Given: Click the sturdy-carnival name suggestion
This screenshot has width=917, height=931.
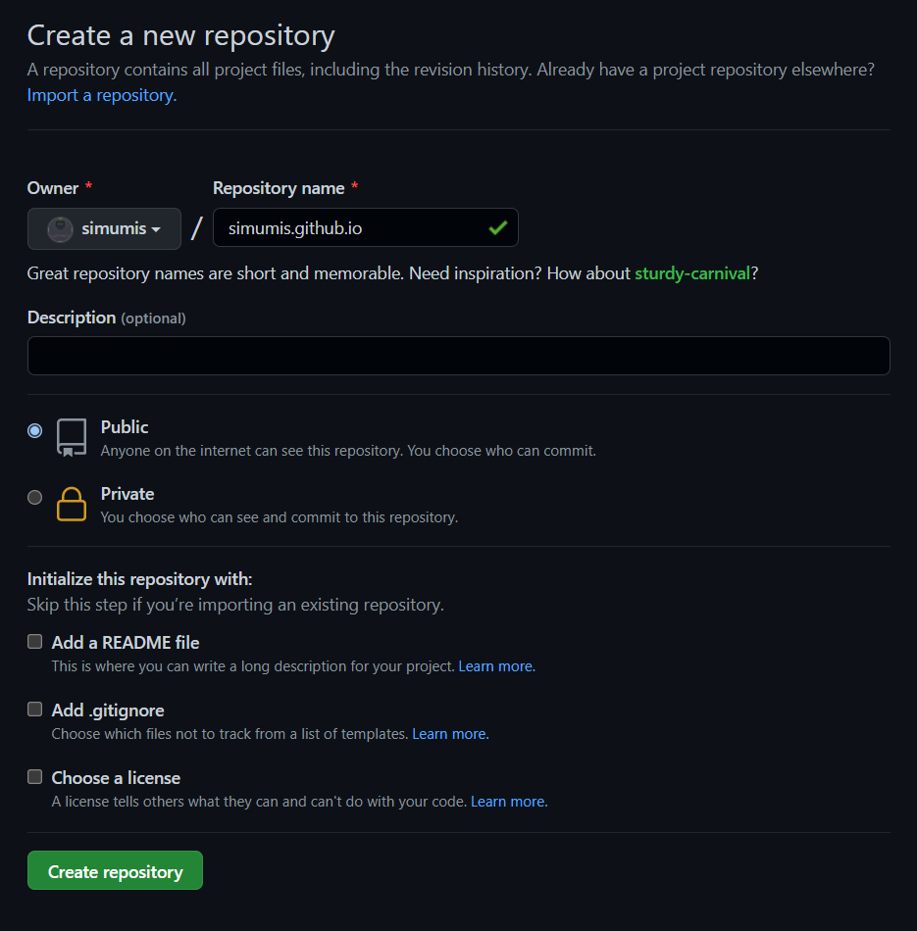Looking at the screenshot, I should tap(692, 273).
